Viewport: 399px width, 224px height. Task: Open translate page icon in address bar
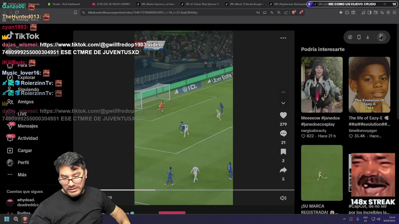coord(272,12)
